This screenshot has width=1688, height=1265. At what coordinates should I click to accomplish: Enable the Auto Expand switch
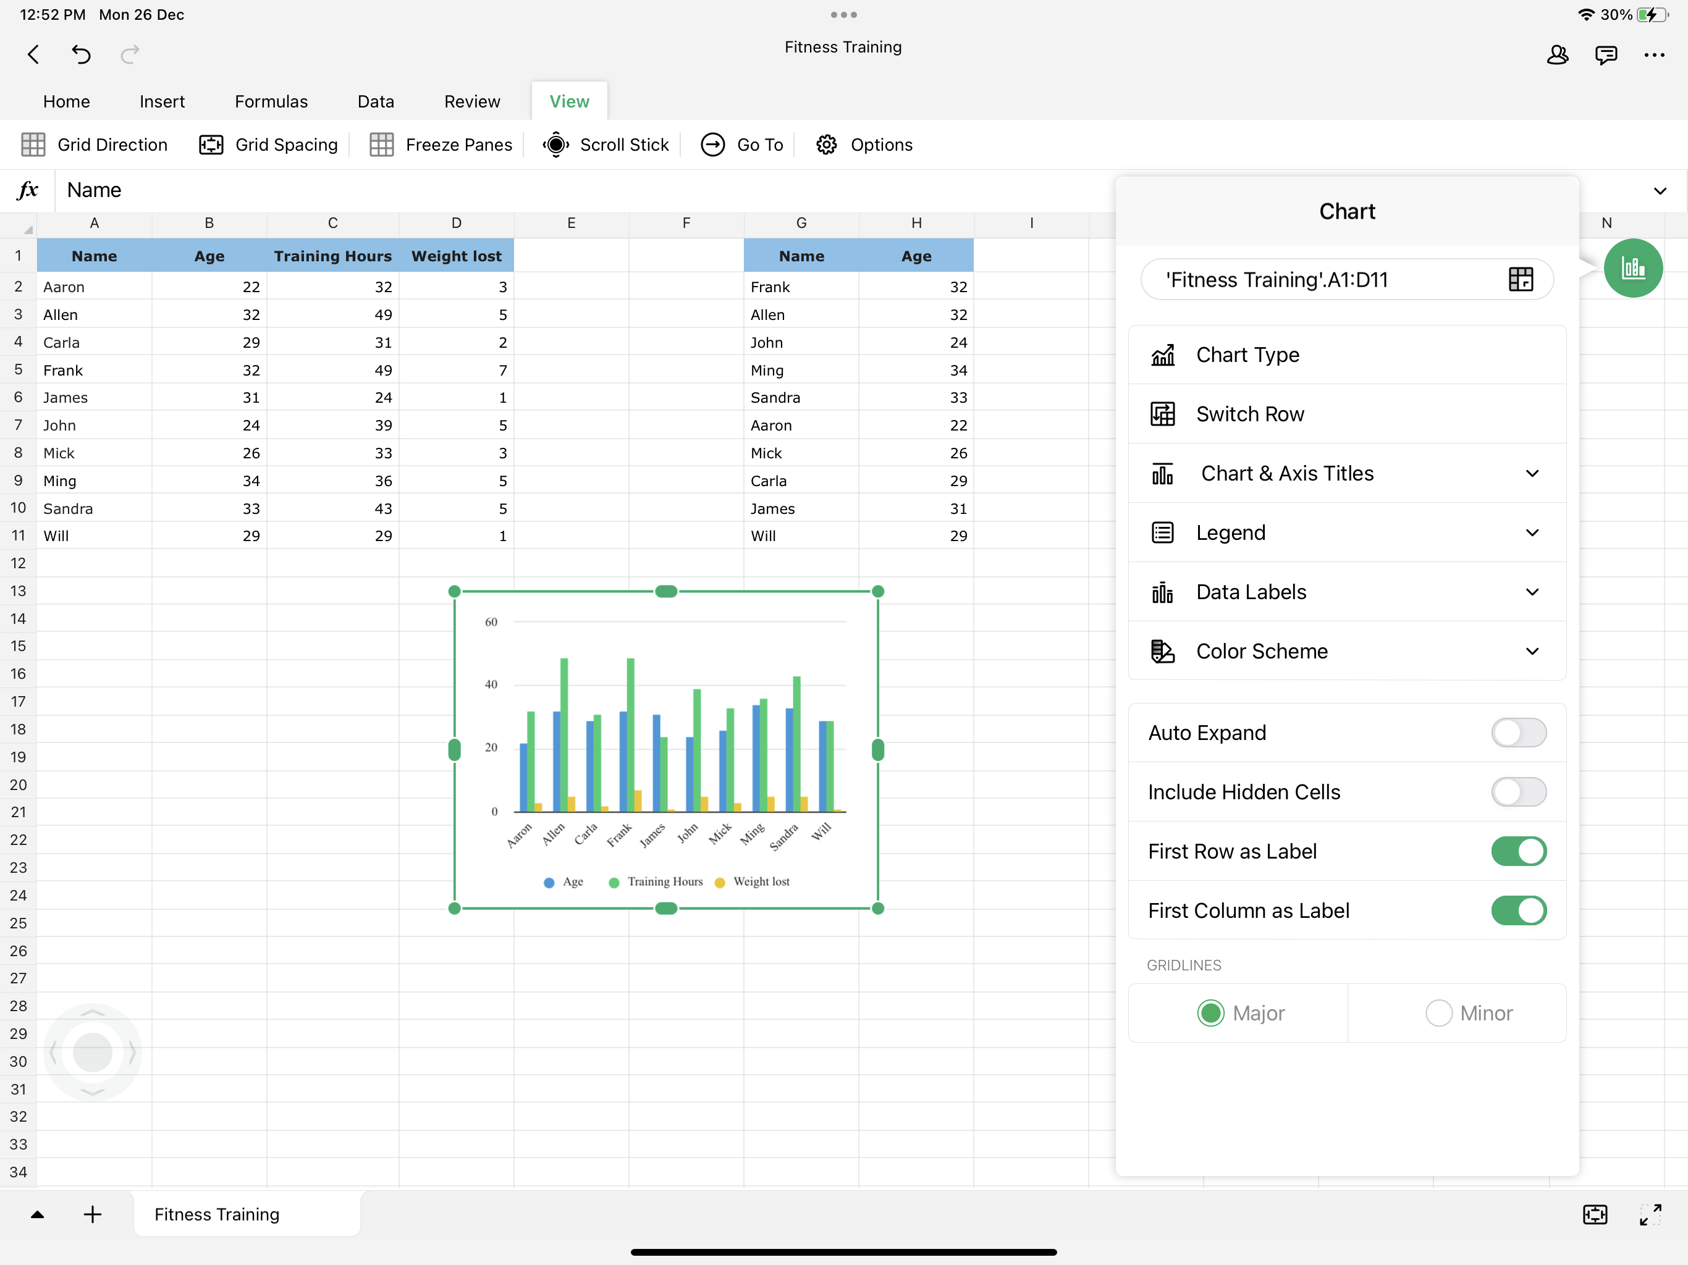[1518, 733]
